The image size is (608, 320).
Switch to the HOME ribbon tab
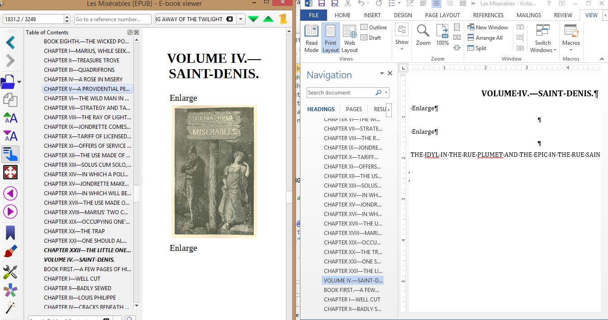342,15
